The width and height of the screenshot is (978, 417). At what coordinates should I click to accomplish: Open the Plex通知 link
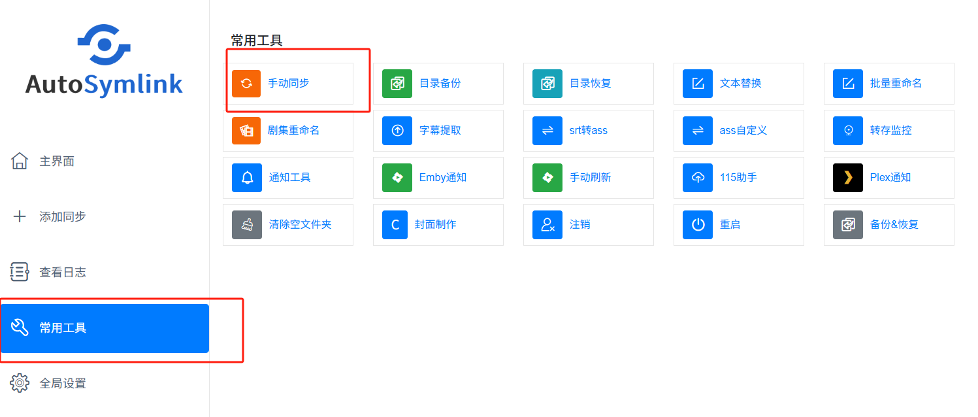[x=890, y=178]
